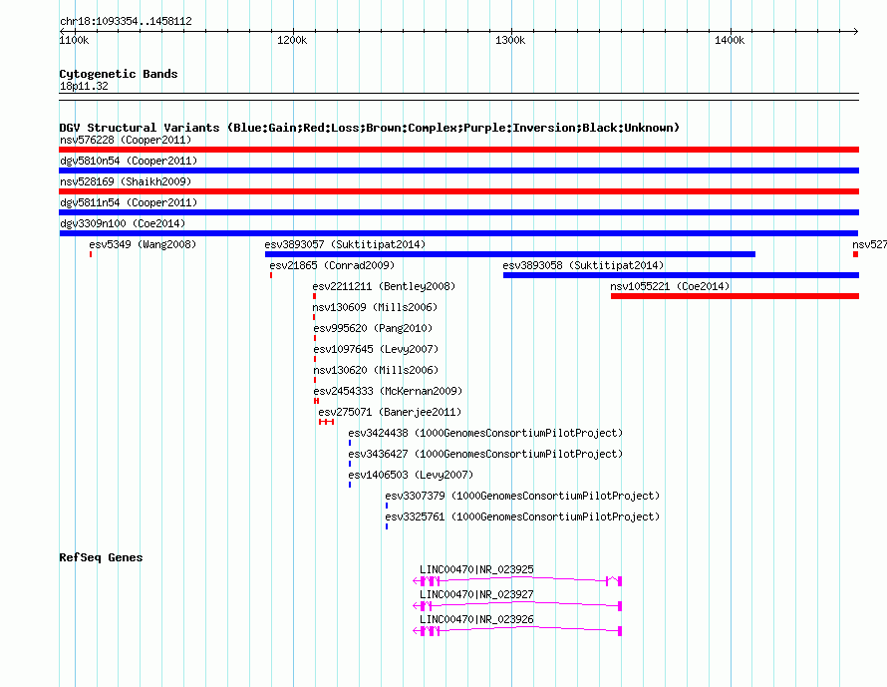Click the Cytogenetic Bands track title

point(119,74)
